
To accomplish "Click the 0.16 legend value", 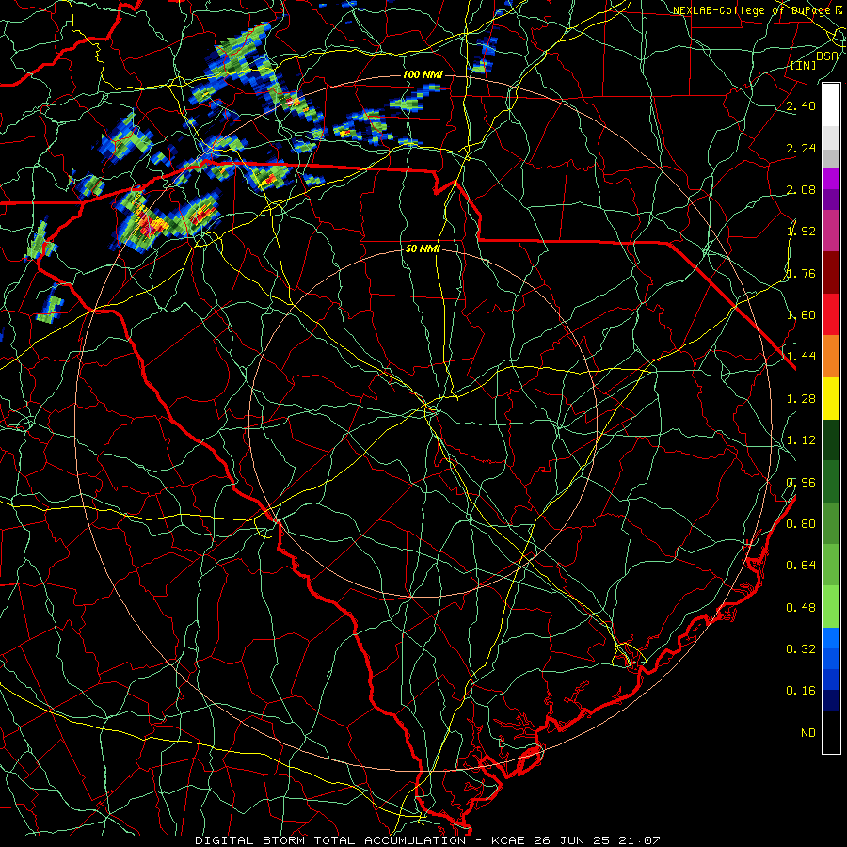I will pyautogui.click(x=801, y=691).
